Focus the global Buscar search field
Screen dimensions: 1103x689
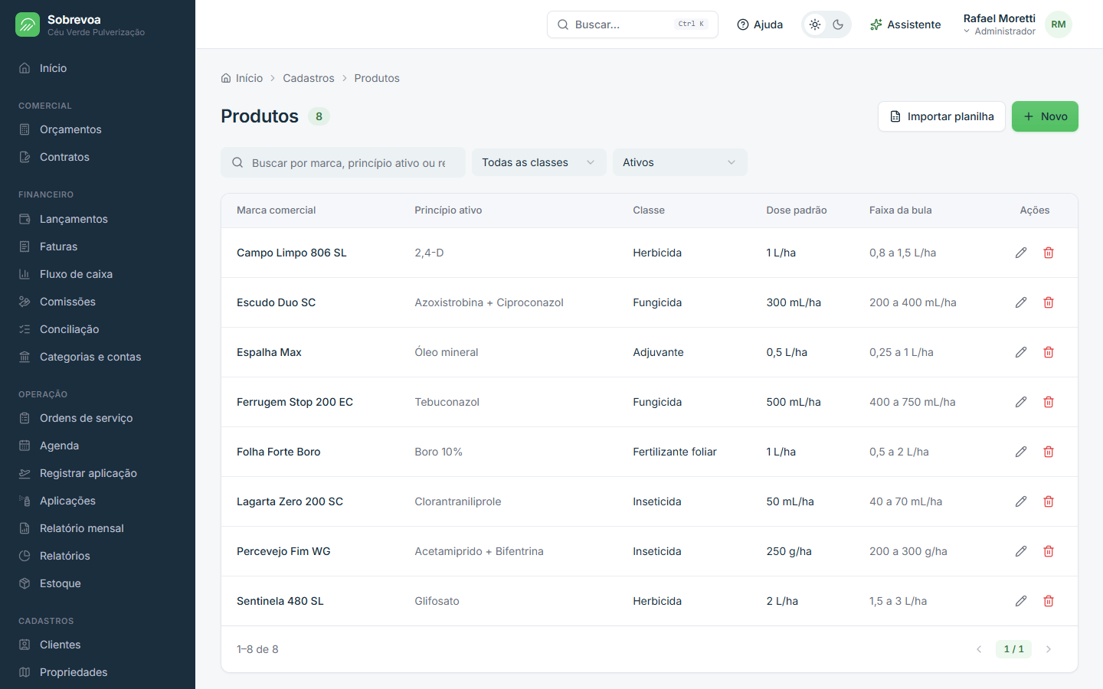633,24
